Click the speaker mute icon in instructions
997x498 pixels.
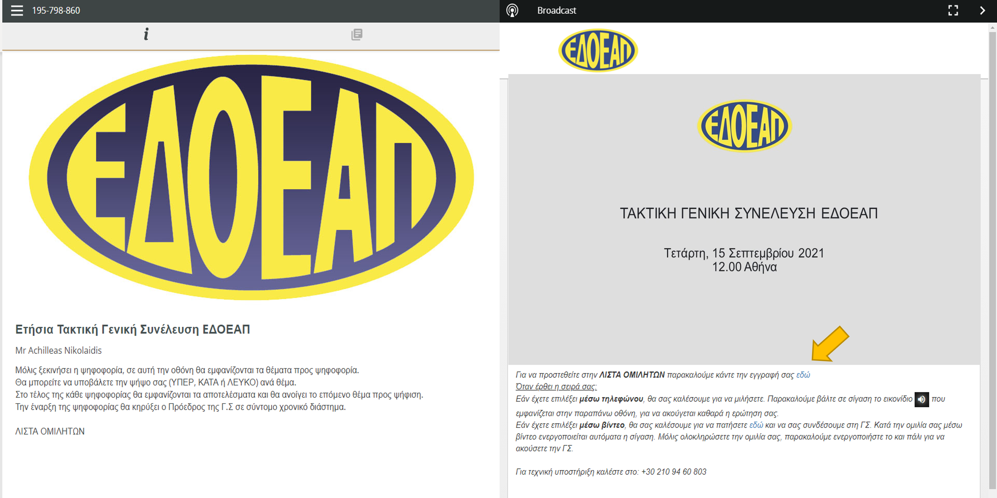click(922, 399)
